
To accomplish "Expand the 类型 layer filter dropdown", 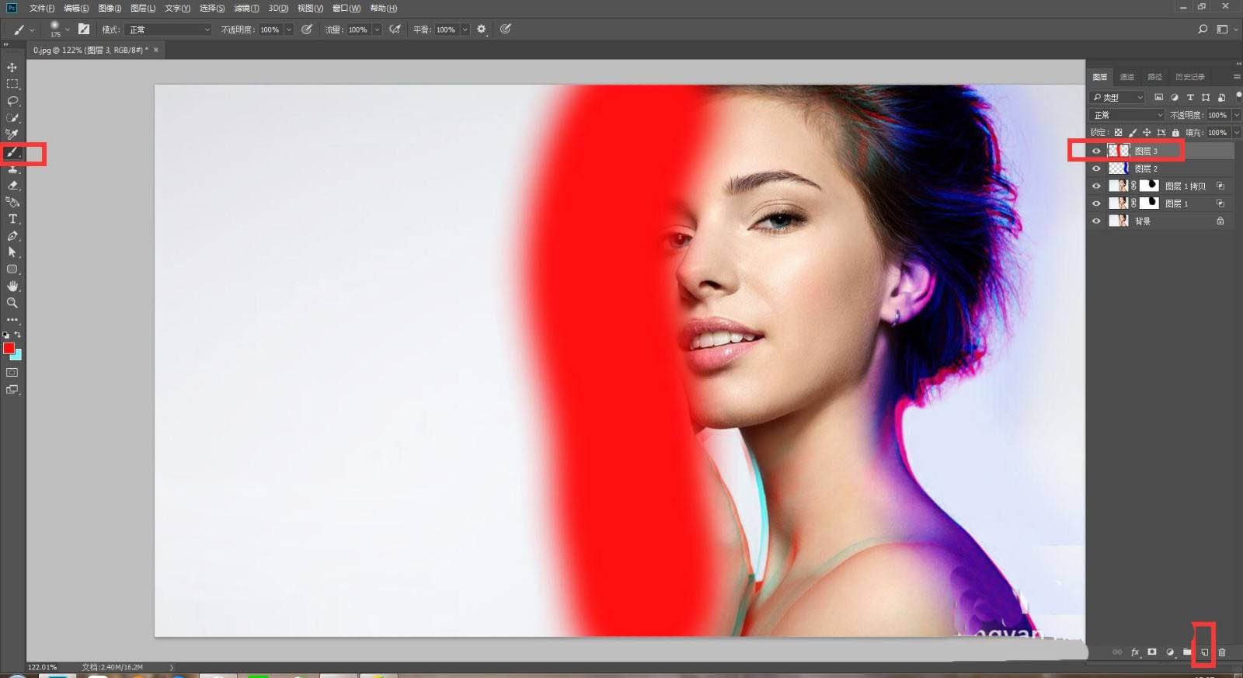I will point(1117,97).
